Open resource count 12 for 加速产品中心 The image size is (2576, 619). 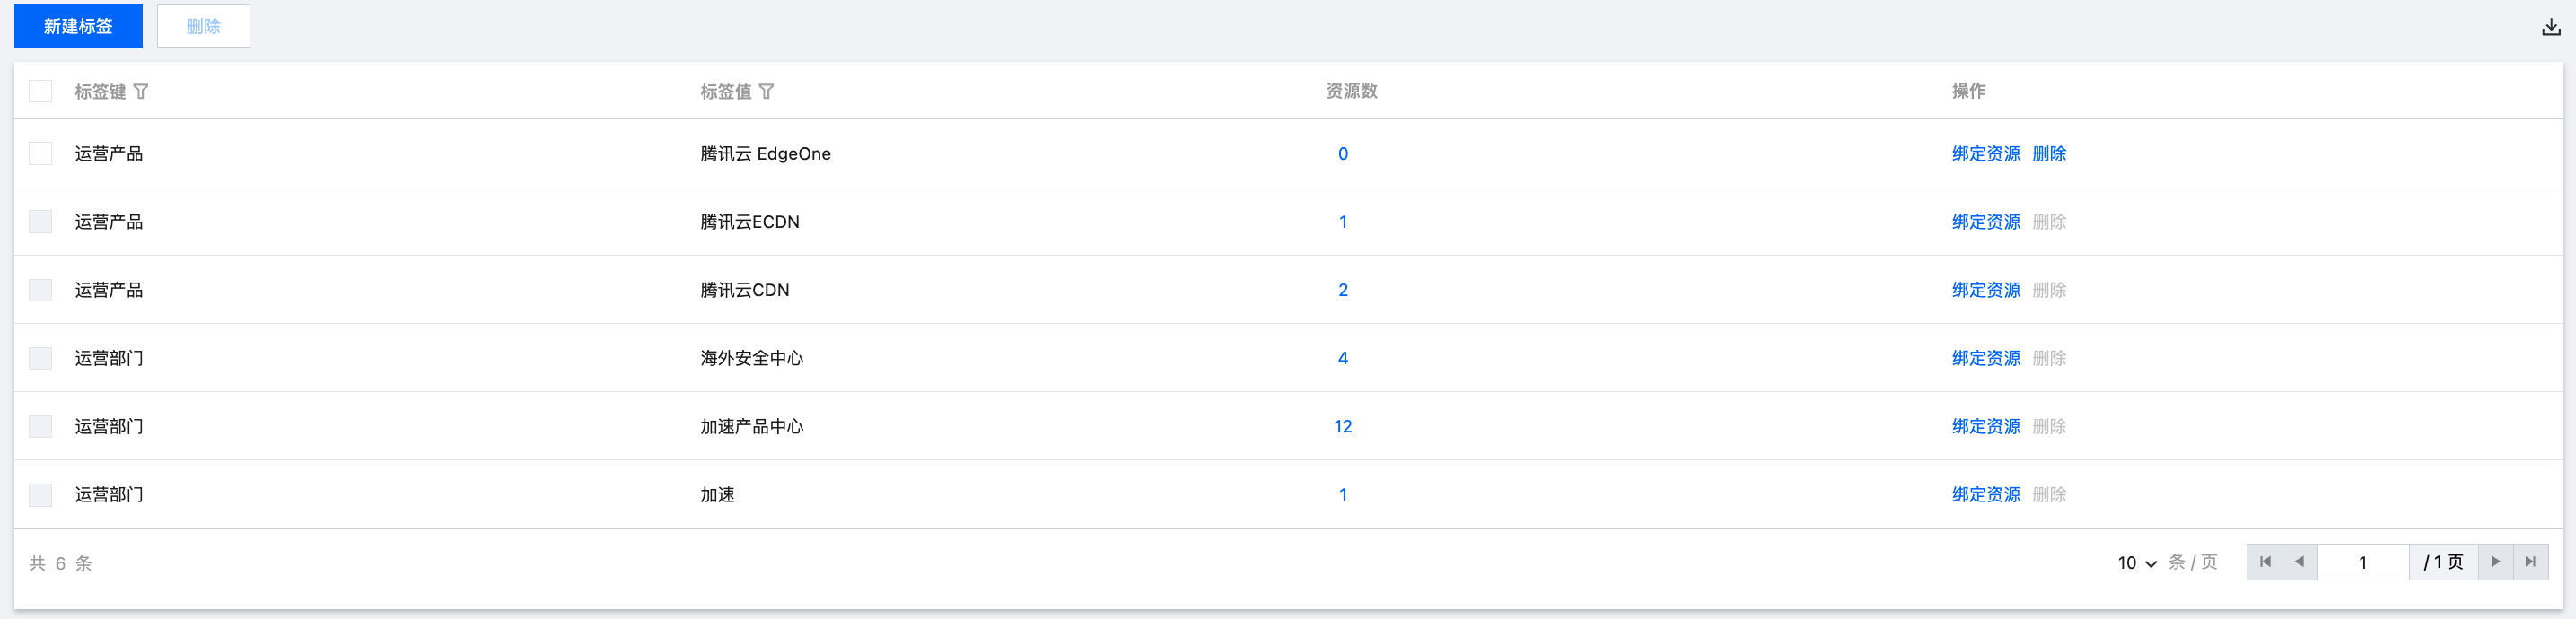point(1342,427)
